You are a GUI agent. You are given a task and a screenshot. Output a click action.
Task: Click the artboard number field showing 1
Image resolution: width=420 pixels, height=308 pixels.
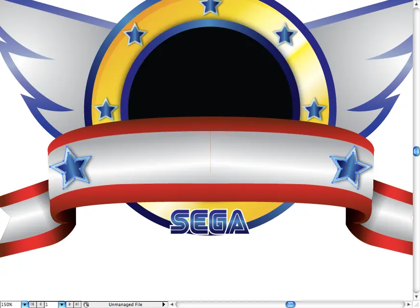pos(51,305)
